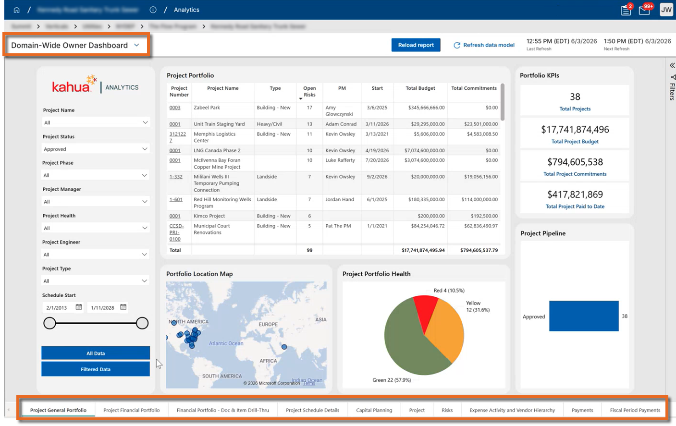Expand Domain-Wide Owner Dashboard selector
This screenshot has width=676, height=426.
click(x=77, y=45)
